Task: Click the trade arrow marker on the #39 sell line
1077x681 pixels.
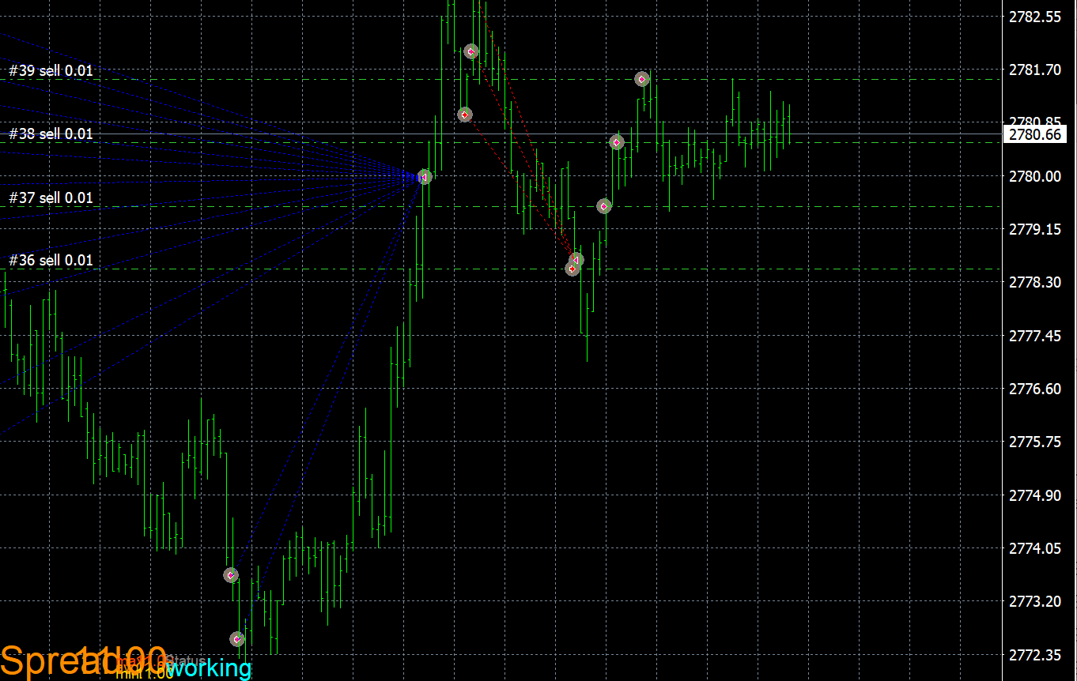Action: click(x=642, y=79)
